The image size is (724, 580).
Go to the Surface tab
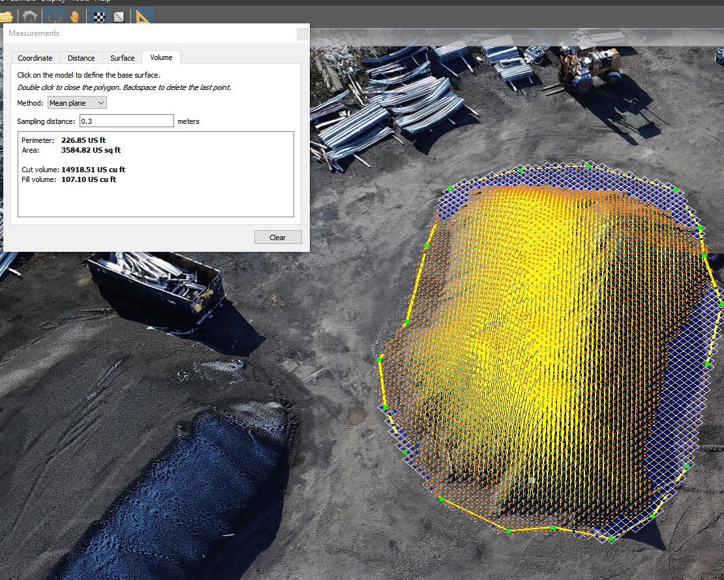122,58
